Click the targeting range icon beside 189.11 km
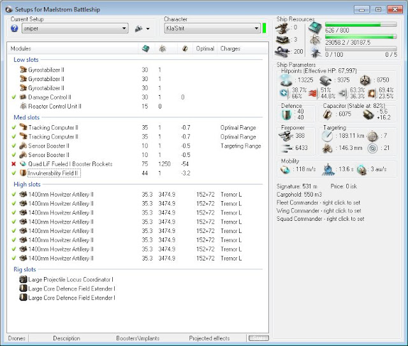 click(x=327, y=136)
